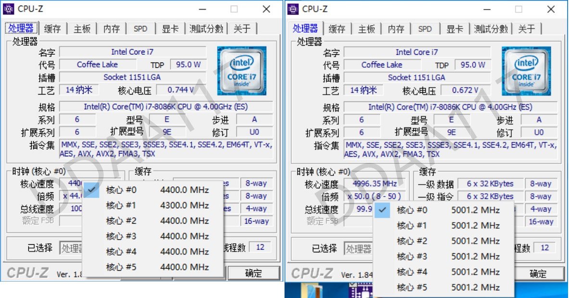
Task: Open the 已选择 processor dropdown in the right window
Action: click(x=359, y=248)
